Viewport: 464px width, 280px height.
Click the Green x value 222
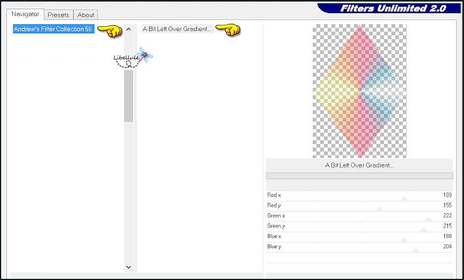pos(447,215)
